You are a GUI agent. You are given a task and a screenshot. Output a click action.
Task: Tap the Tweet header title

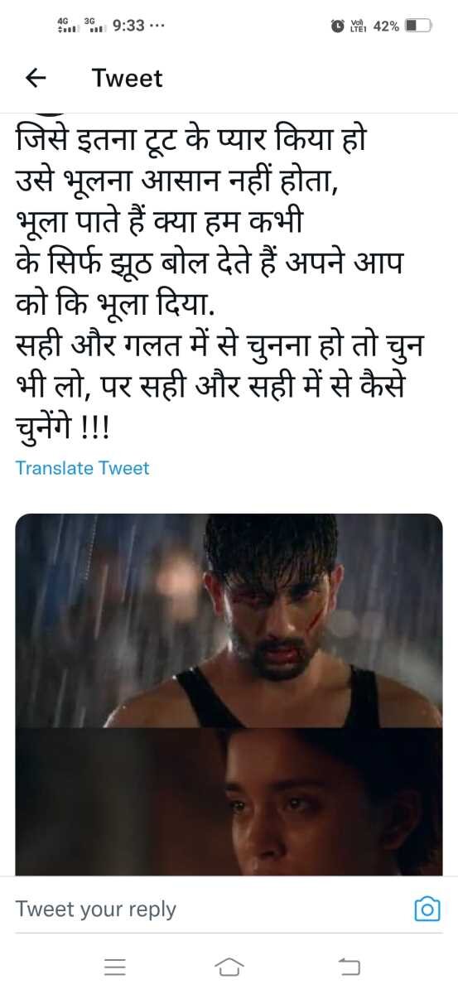(x=128, y=78)
